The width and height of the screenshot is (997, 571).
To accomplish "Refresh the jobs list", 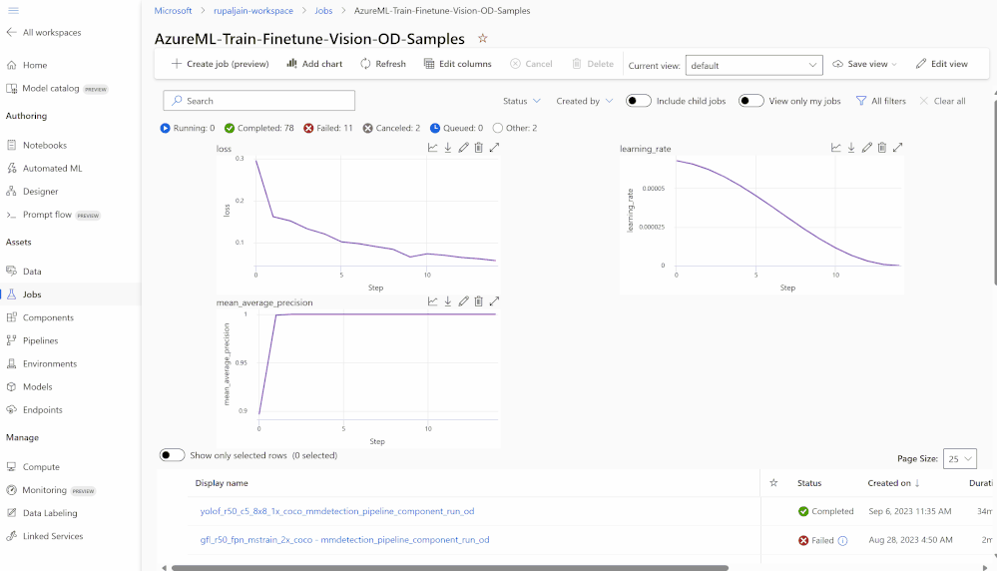I will (x=383, y=64).
